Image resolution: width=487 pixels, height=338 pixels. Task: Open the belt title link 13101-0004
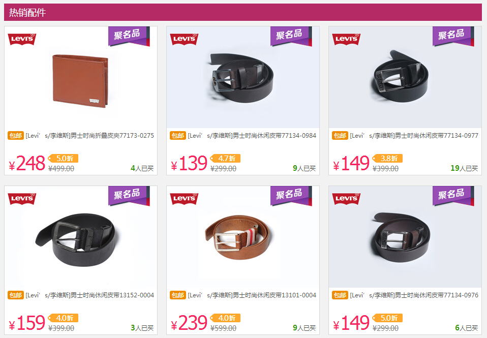pos(252,295)
